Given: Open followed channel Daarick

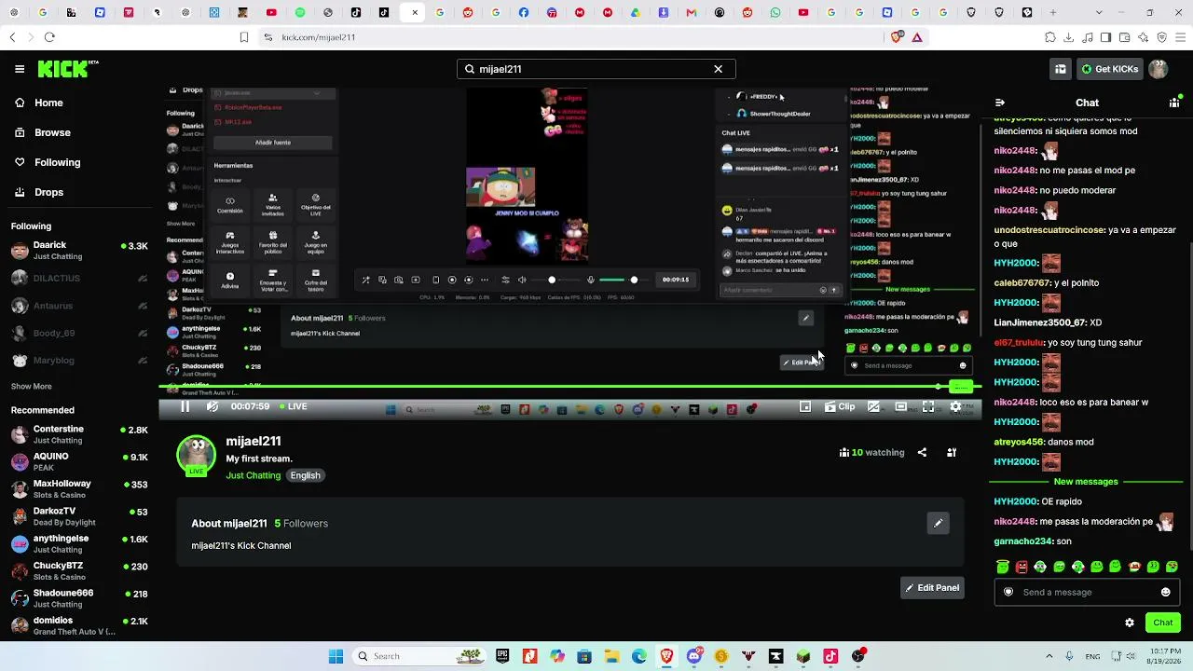Looking at the screenshot, I should pos(79,251).
